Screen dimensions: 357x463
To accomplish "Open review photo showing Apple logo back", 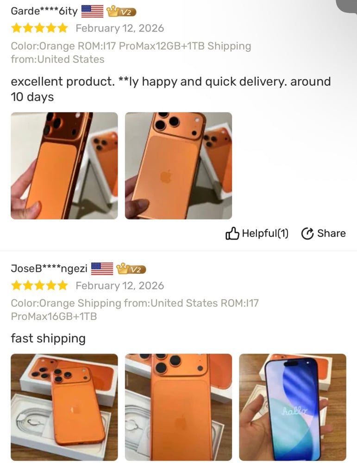I will (x=178, y=166).
